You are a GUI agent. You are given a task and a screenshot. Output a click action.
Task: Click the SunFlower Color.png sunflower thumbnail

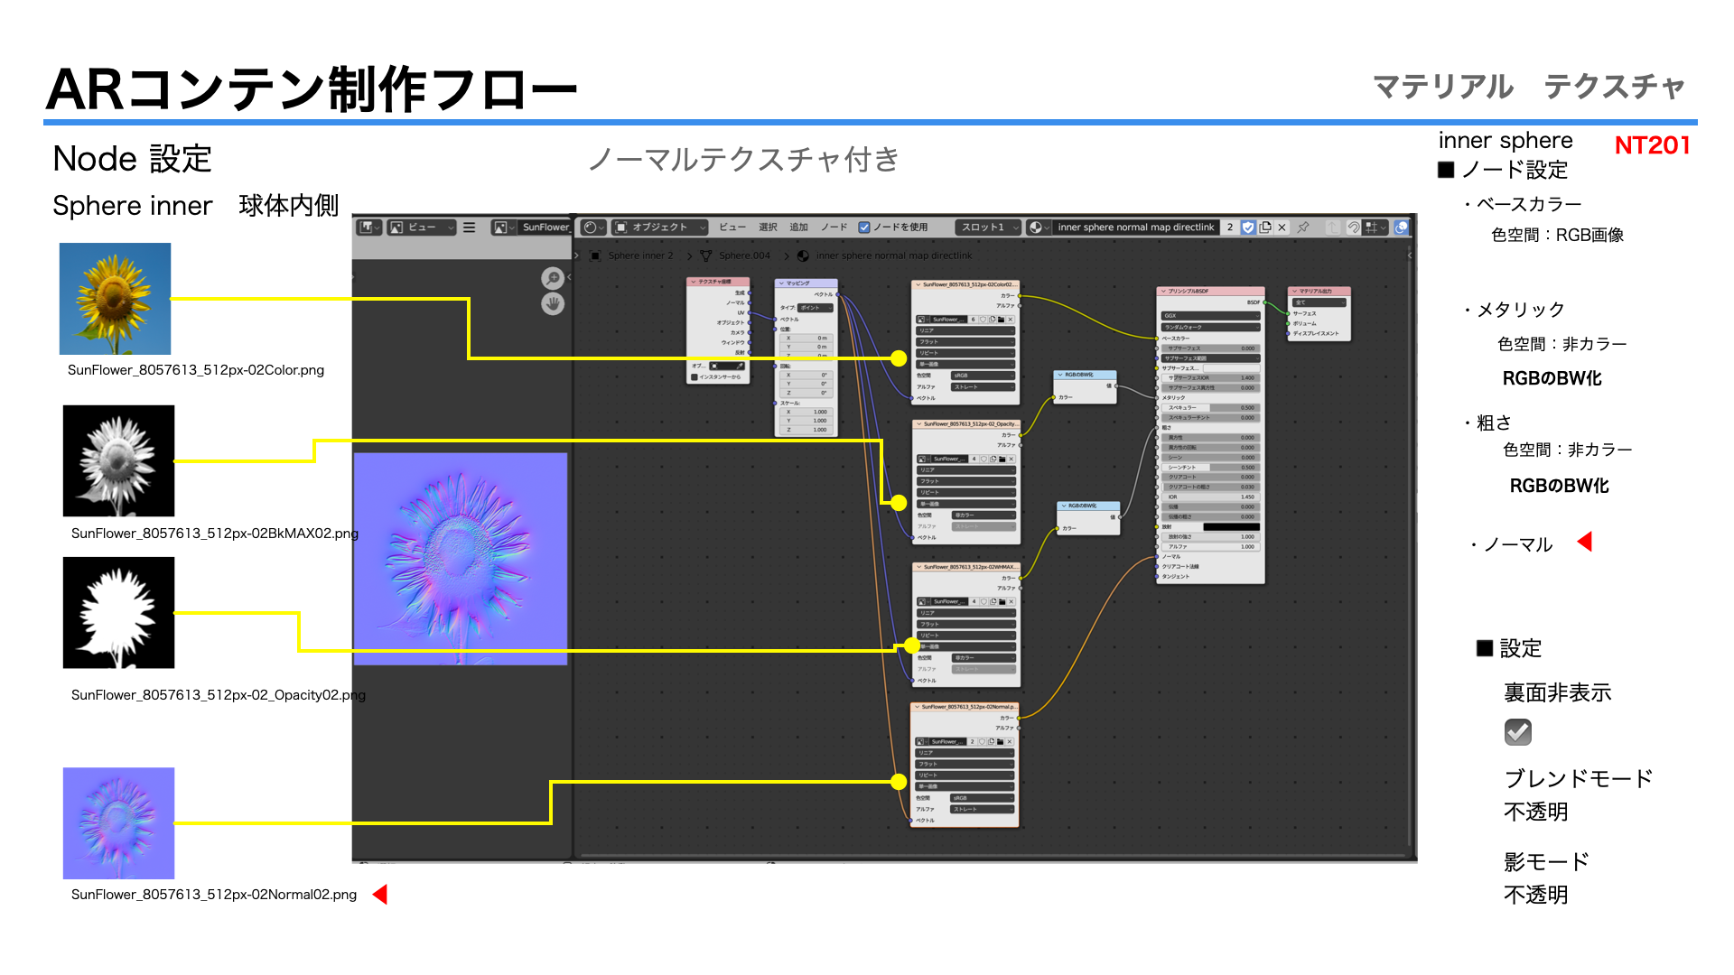(115, 299)
